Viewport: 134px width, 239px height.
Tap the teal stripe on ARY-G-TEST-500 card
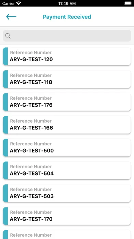5,148
